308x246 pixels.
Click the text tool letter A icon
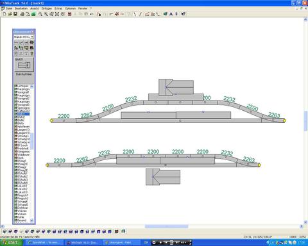[171, 14]
